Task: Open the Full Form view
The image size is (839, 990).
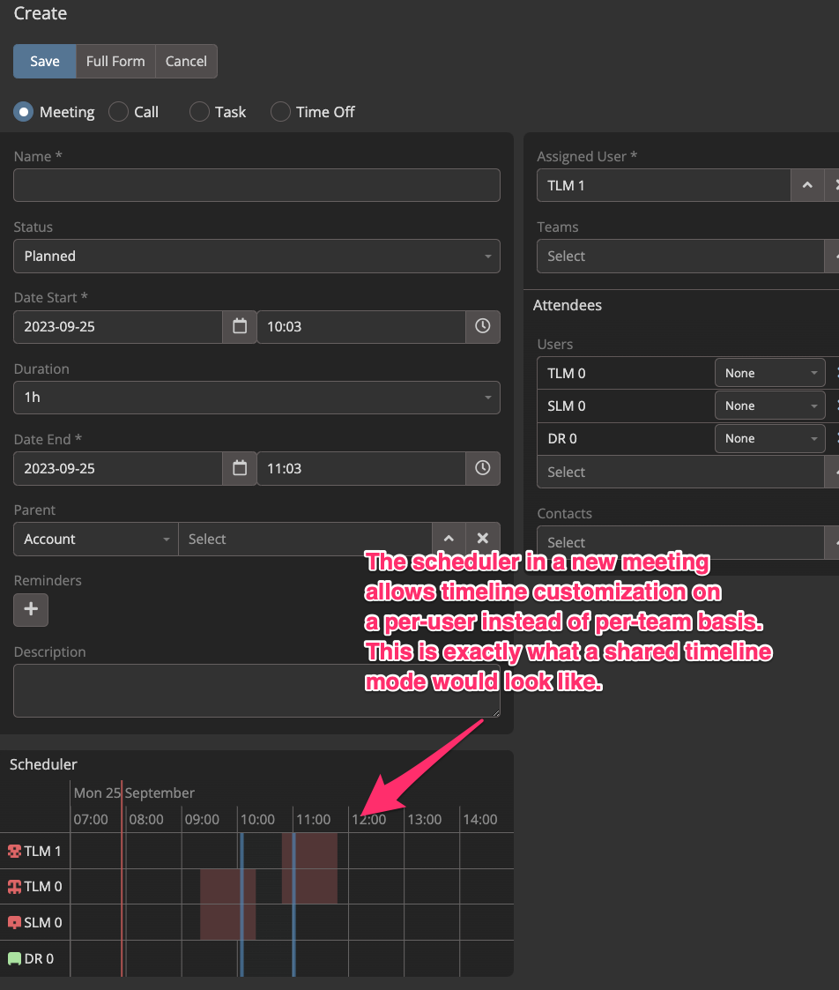Action: (115, 62)
